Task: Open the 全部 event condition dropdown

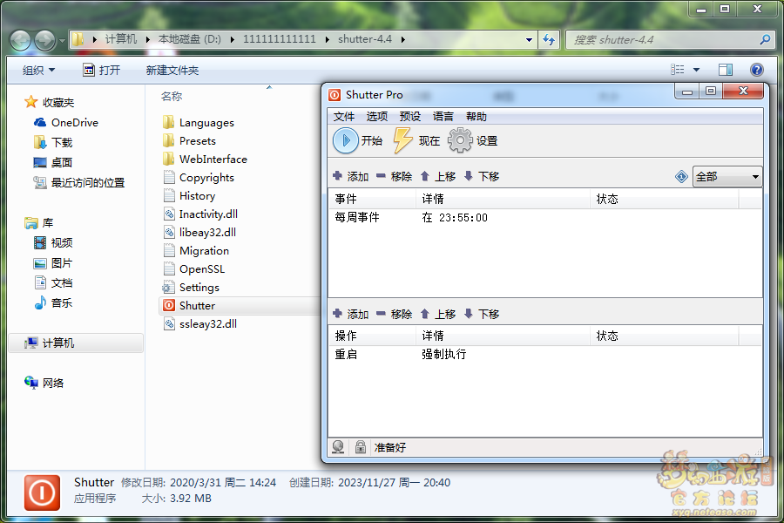Action: tap(727, 176)
